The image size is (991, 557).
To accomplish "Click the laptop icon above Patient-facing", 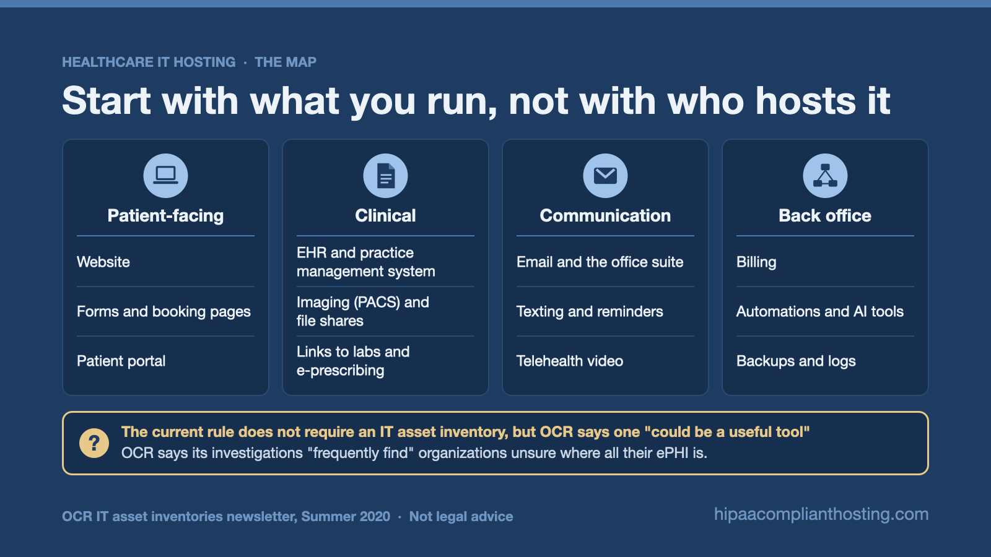I will click(165, 176).
